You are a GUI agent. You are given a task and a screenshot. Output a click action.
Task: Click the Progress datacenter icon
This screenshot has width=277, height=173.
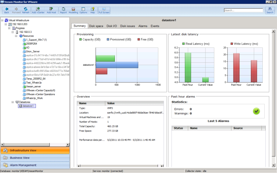click(x=14, y=28)
